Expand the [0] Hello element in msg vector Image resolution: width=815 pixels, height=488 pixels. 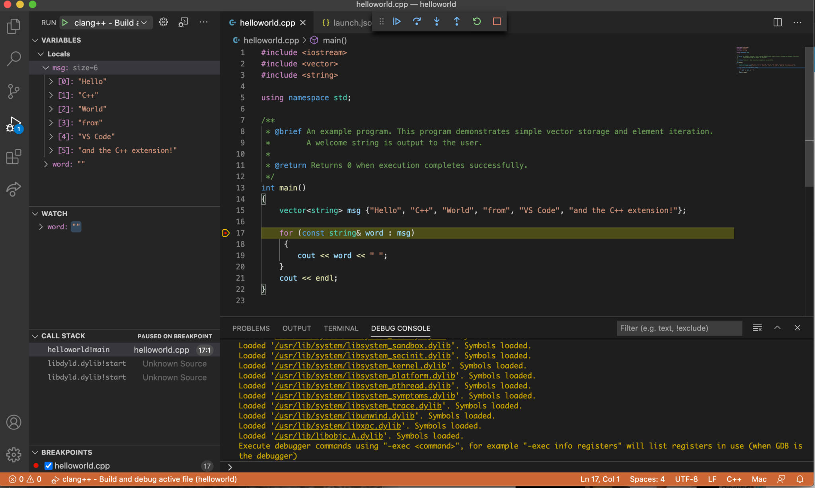click(52, 81)
